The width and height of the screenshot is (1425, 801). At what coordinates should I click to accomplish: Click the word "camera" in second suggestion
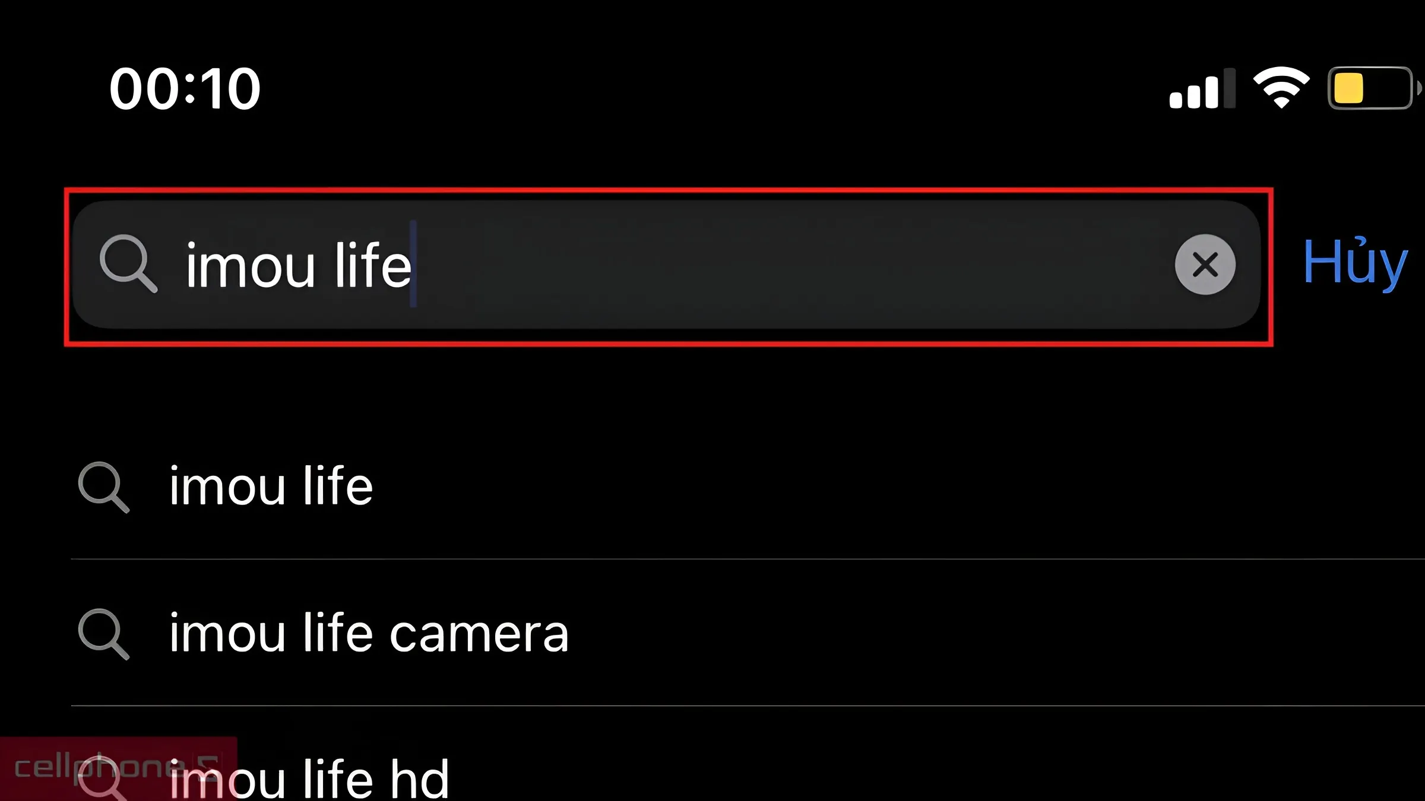[x=479, y=634]
